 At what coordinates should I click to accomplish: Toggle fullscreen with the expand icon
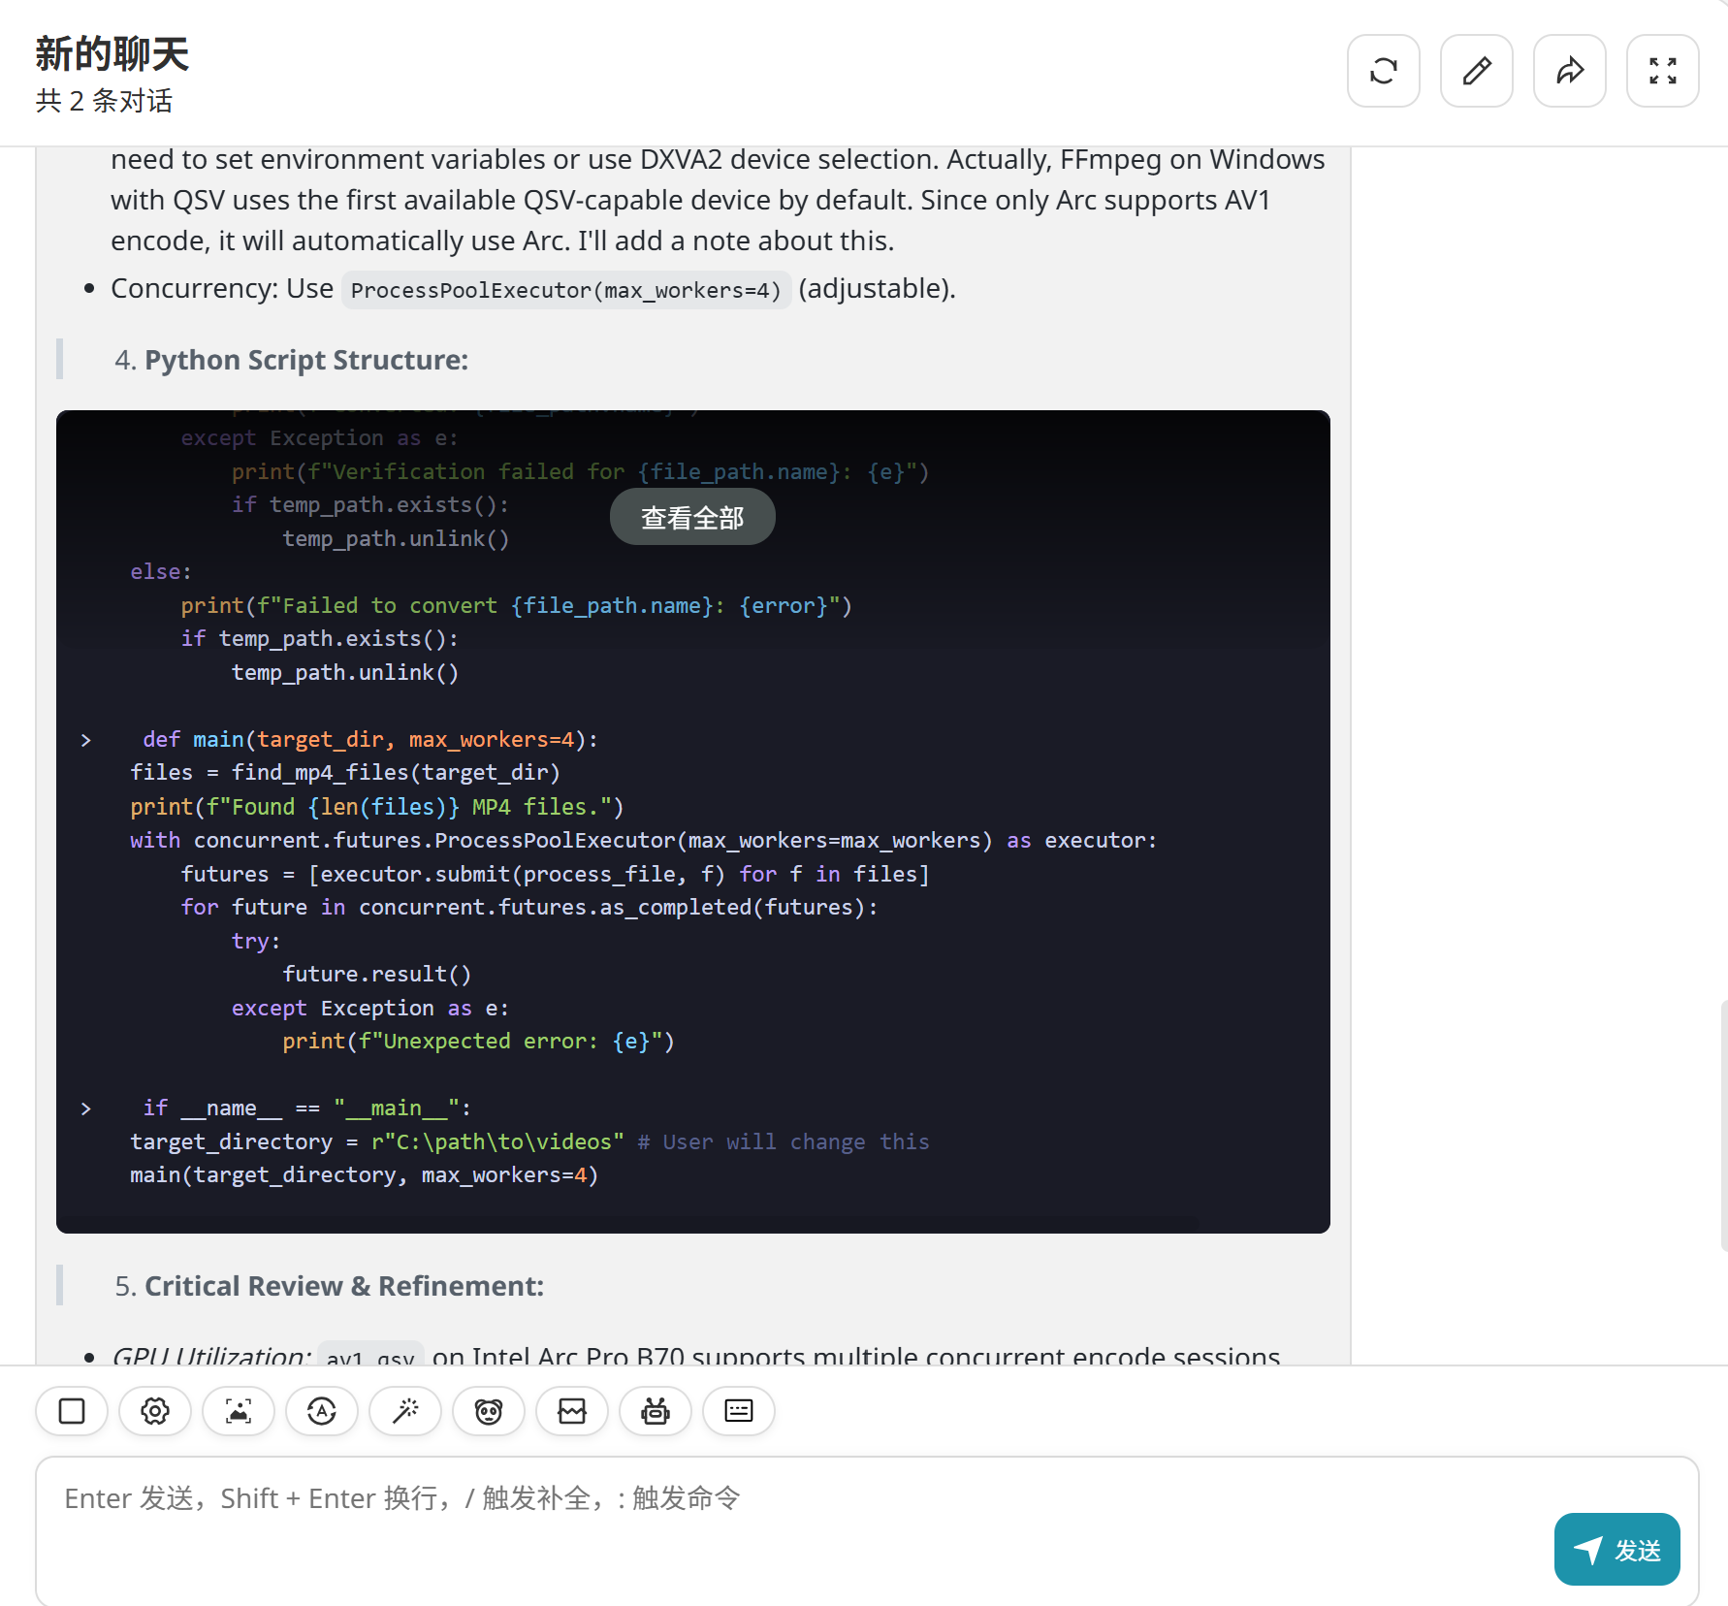pyautogui.click(x=1662, y=71)
